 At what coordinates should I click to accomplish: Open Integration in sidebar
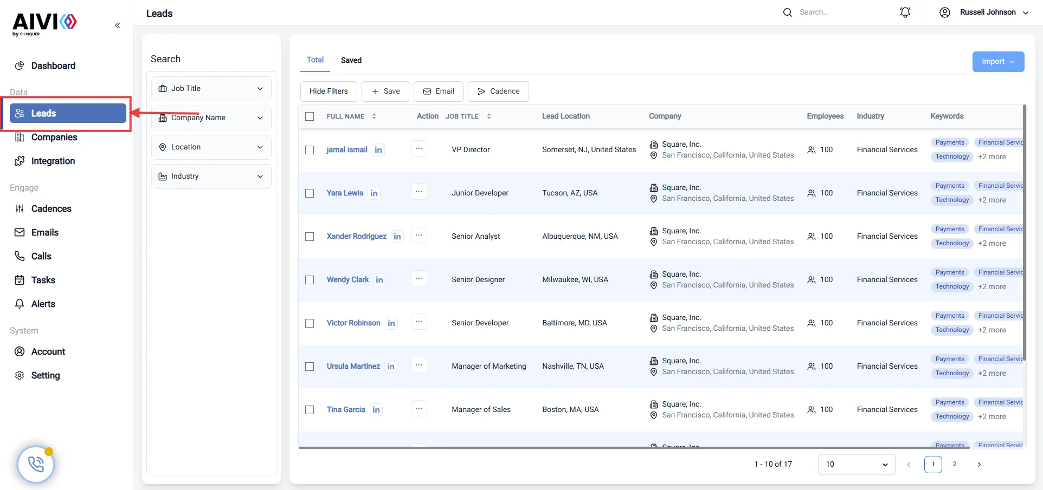[x=53, y=161]
